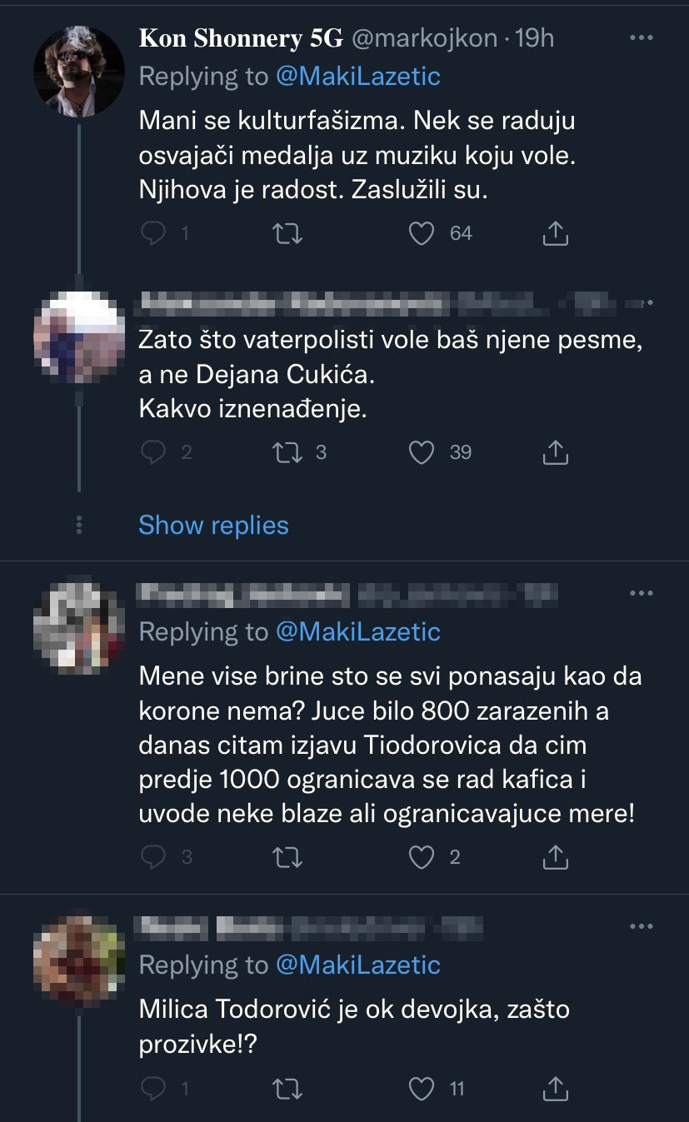Open @MakiLazetic mention in Kon Shonnery's reply
Image resolution: width=689 pixels, height=1122 pixels.
click(x=357, y=77)
